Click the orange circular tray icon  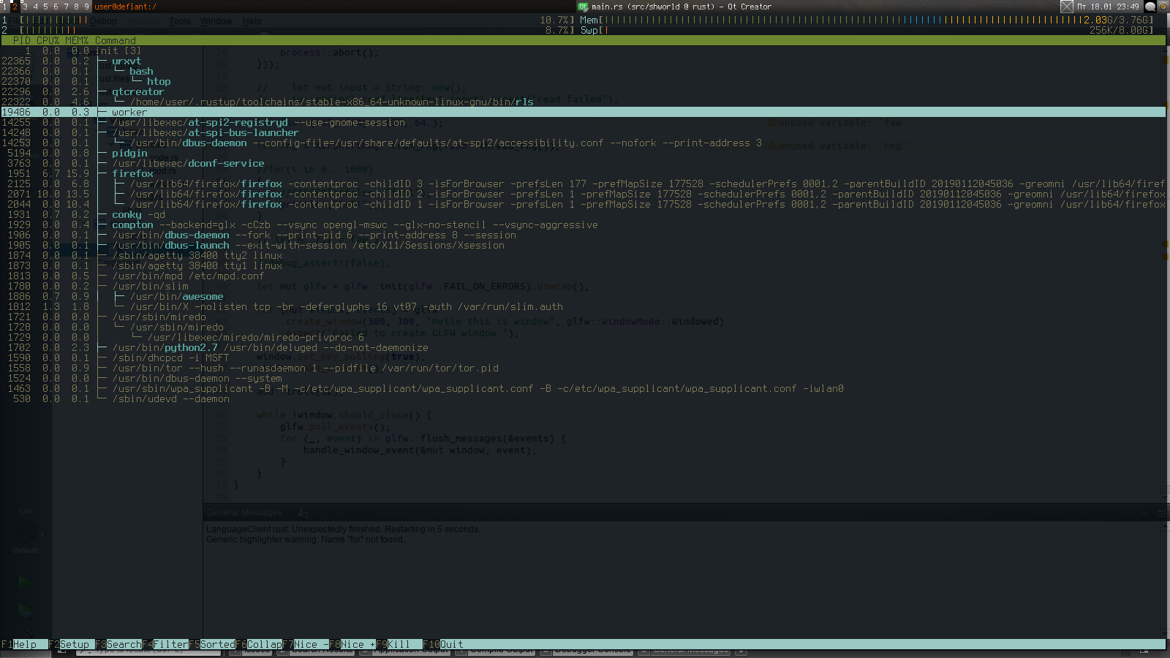tap(1163, 7)
